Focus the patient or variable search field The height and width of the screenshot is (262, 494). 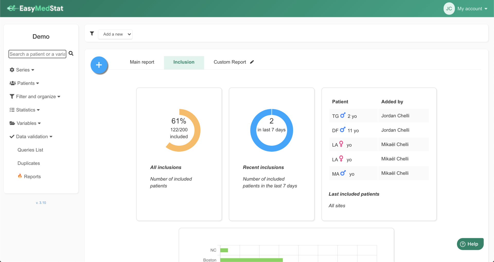coord(37,54)
